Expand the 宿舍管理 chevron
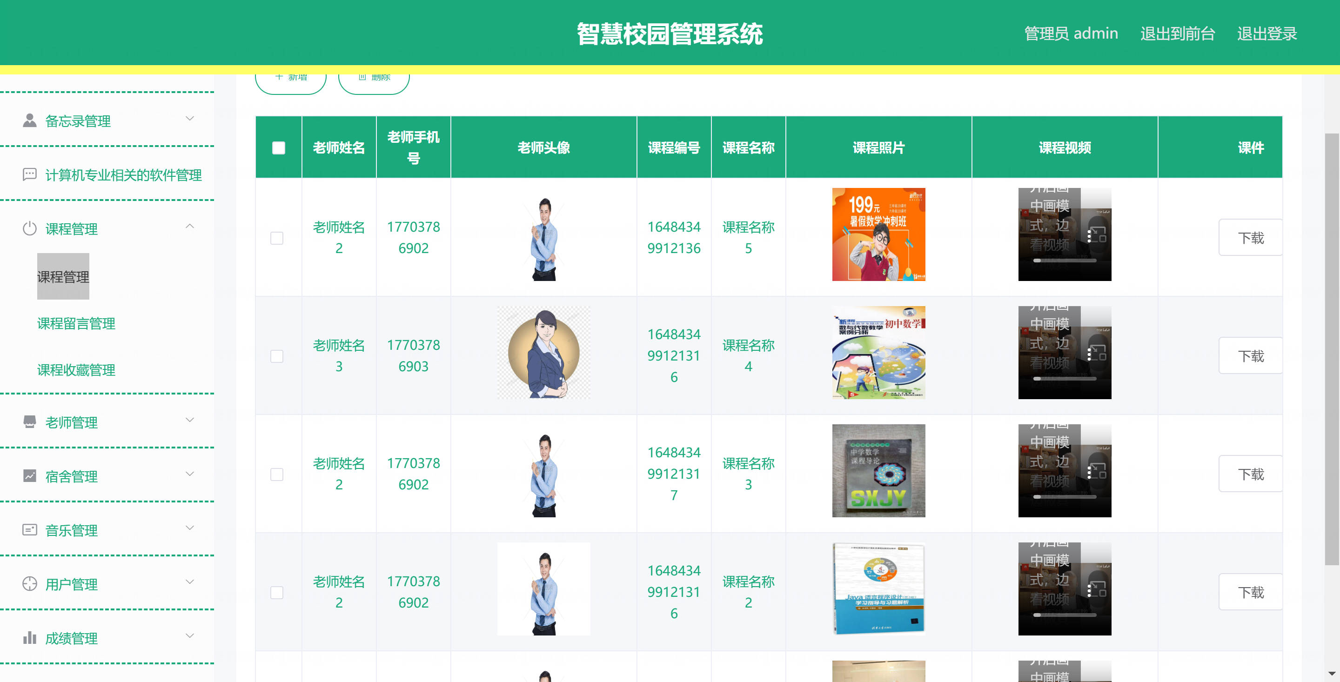 190,474
